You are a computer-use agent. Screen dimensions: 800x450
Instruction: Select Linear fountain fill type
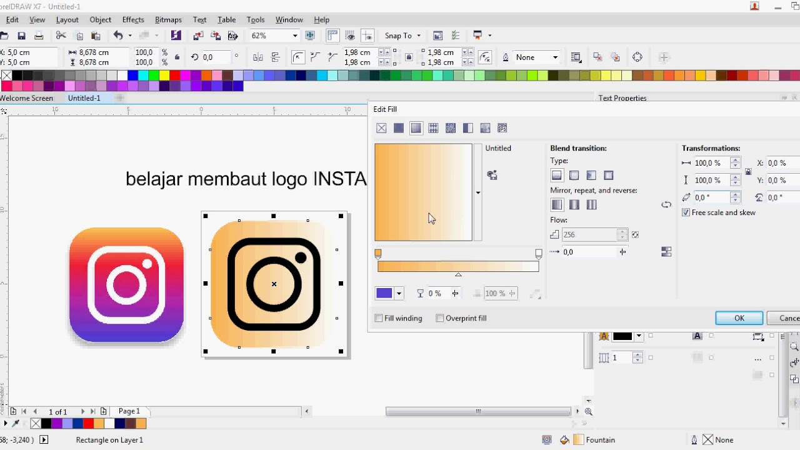click(x=557, y=176)
